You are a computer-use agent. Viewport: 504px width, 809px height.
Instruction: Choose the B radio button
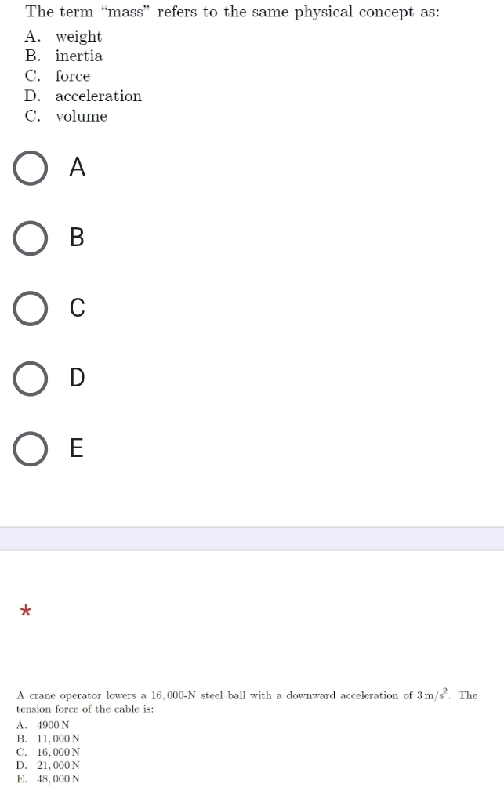(31, 238)
